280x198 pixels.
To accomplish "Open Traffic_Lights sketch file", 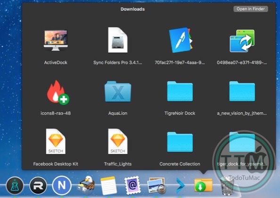I will coord(118,141).
